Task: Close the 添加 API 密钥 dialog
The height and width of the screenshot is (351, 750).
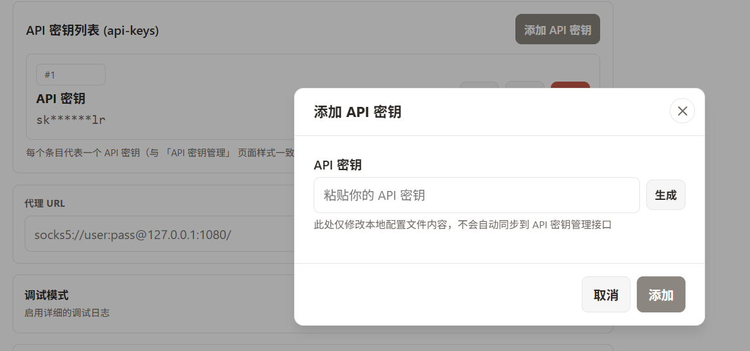Action: (682, 111)
